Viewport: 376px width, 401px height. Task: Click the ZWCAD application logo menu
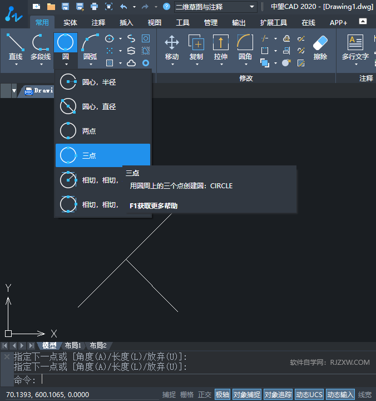(x=14, y=14)
